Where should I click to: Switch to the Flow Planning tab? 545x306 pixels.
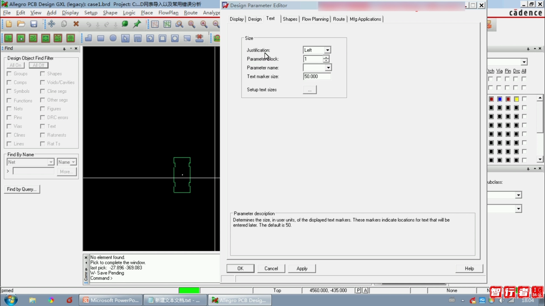point(315,19)
